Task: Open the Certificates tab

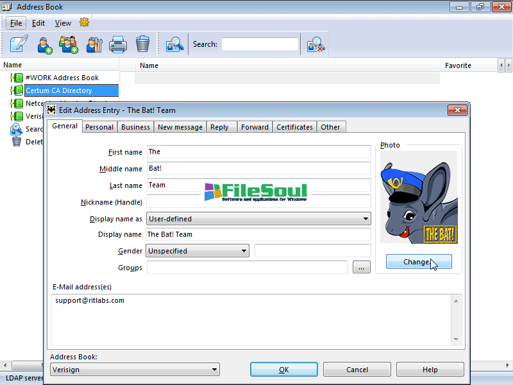Action: coord(294,127)
